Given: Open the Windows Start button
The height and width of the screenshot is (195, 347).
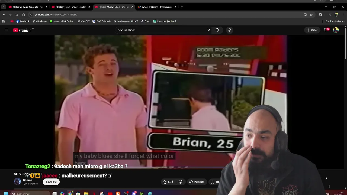Looking at the screenshot, I should [5, 194].
